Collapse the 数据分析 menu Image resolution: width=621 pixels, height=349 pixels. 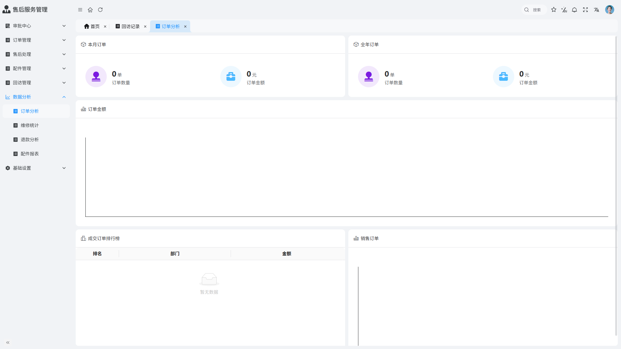[36, 97]
